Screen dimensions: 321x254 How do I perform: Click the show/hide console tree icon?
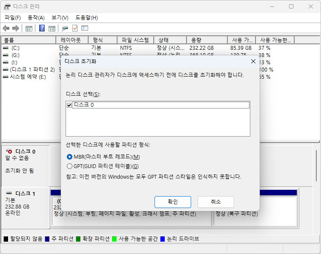pyautogui.click(x=29, y=29)
